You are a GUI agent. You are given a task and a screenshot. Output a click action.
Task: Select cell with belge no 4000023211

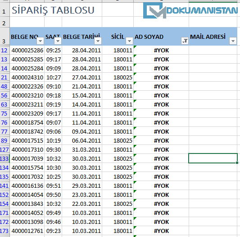pos(27,105)
